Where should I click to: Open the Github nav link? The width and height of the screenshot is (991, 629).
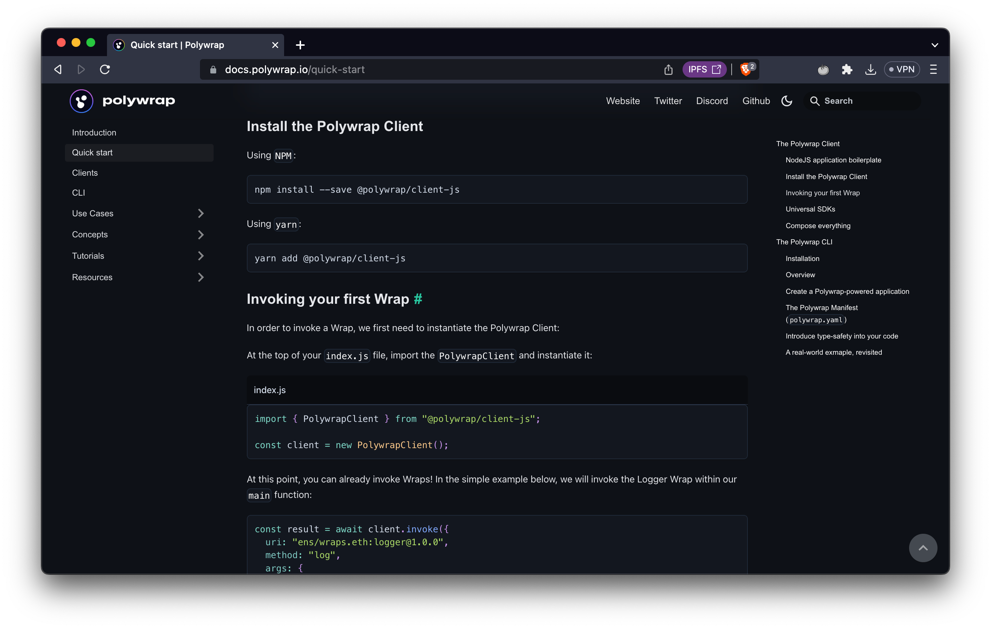(756, 101)
